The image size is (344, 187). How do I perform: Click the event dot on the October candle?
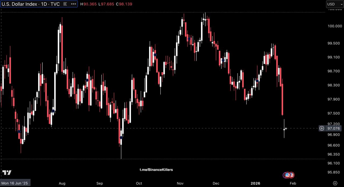pyautogui.click(x=155, y=55)
